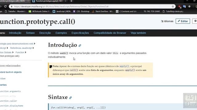This screenshot has height=110, width=197.
Task: Open the Idiomas language menu
Action: point(167,21)
